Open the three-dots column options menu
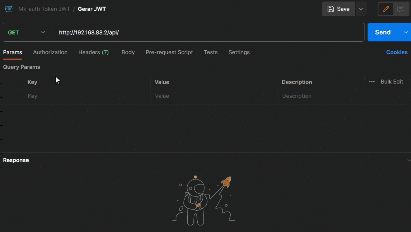Screen dimensions: 411x232 pos(371,82)
